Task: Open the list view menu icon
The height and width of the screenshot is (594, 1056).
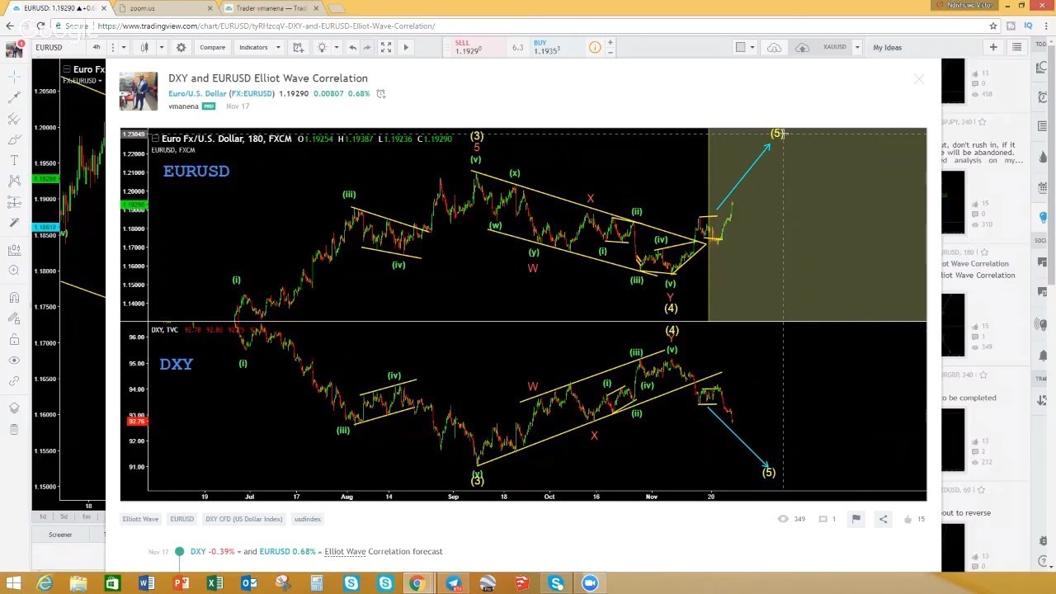Action: [x=1016, y=47]
